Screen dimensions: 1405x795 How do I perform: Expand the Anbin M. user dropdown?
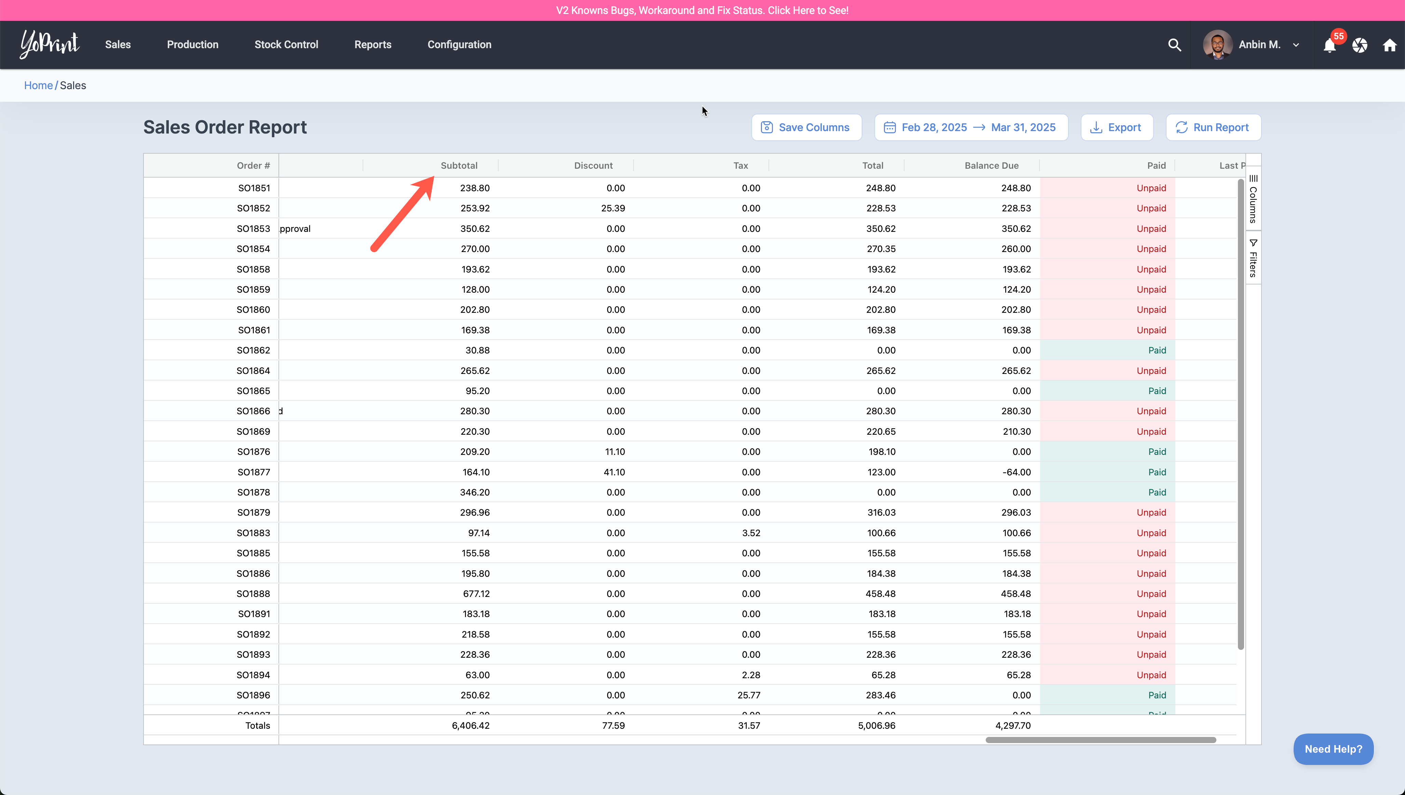click(x=1296, y=45)
